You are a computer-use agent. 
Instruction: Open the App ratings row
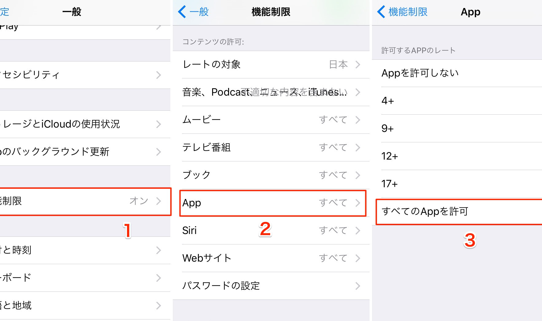click(272, 203)
